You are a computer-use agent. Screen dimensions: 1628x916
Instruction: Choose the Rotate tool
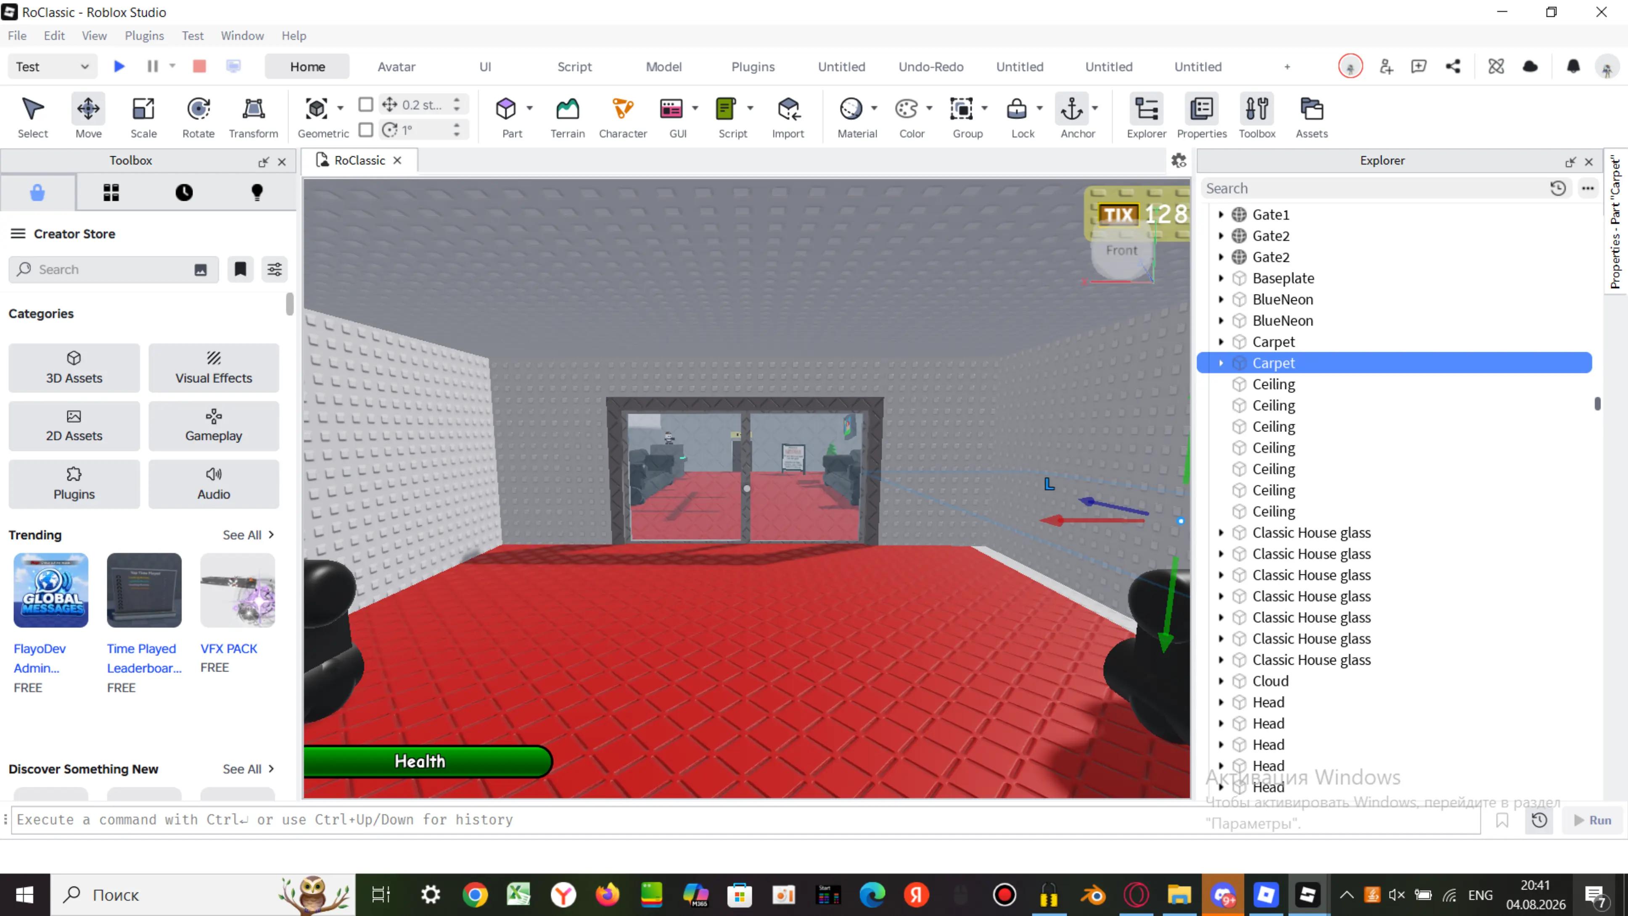pos(198,116)
